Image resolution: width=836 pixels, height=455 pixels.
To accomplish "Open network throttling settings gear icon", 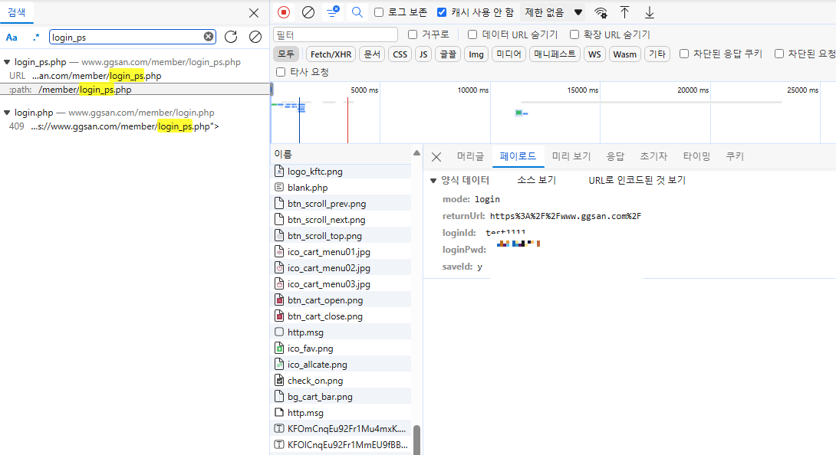I will [601, 12].
